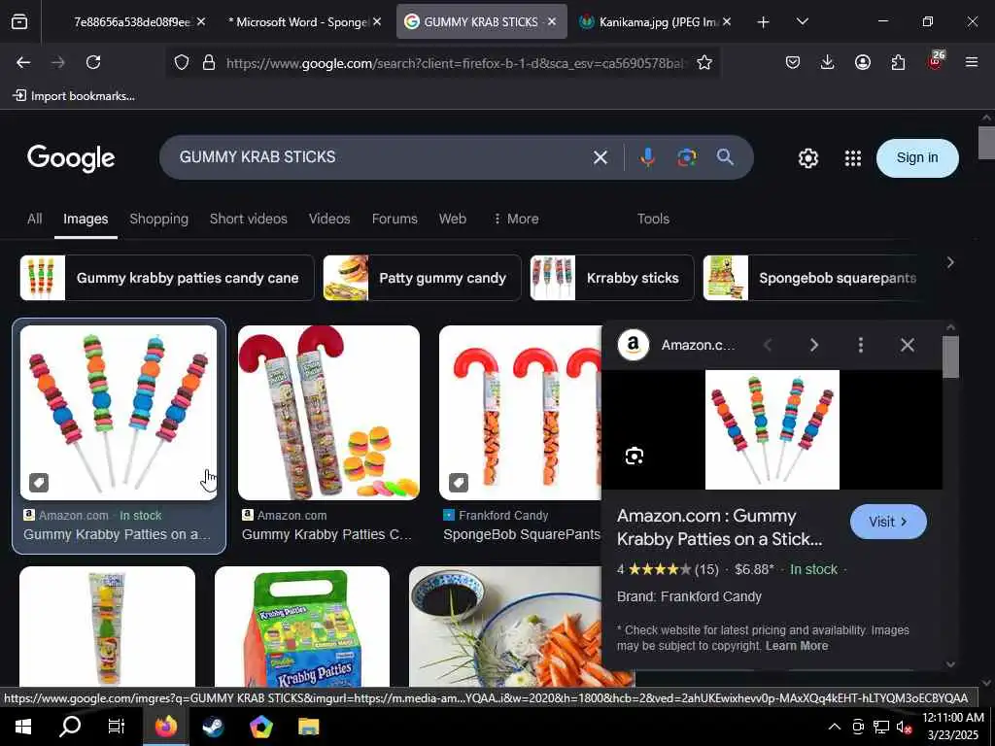The image size is (995, 746).
Task: Show the next image in preview panel
Action: click(814, 345)
